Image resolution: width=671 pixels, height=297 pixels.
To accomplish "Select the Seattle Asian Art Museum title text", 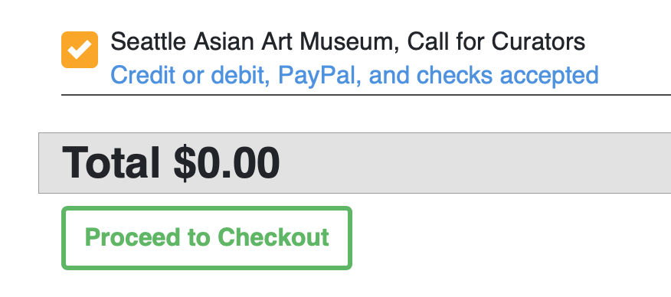I will click(348, 42).
